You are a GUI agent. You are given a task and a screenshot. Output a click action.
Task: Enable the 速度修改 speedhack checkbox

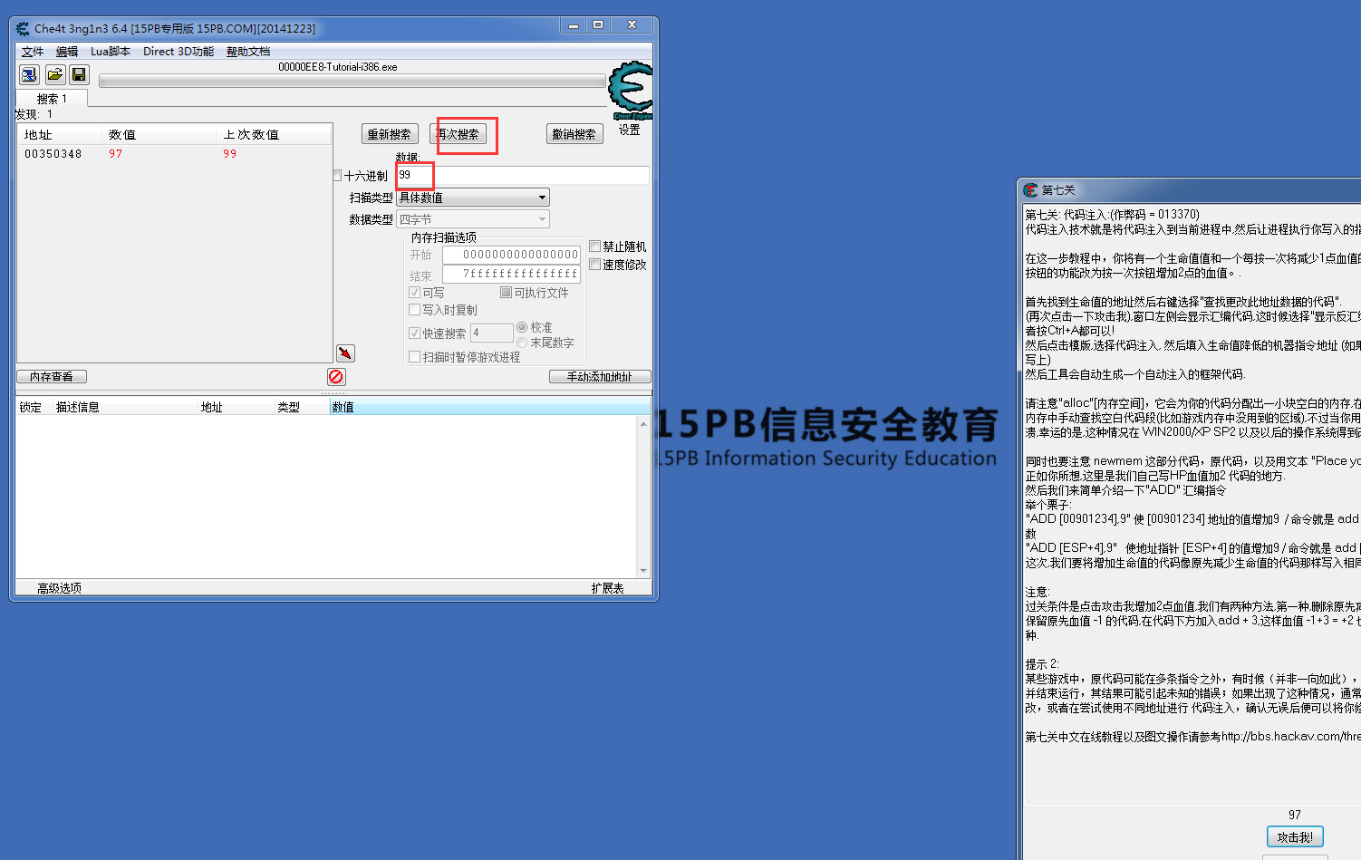tap(594, 265)
